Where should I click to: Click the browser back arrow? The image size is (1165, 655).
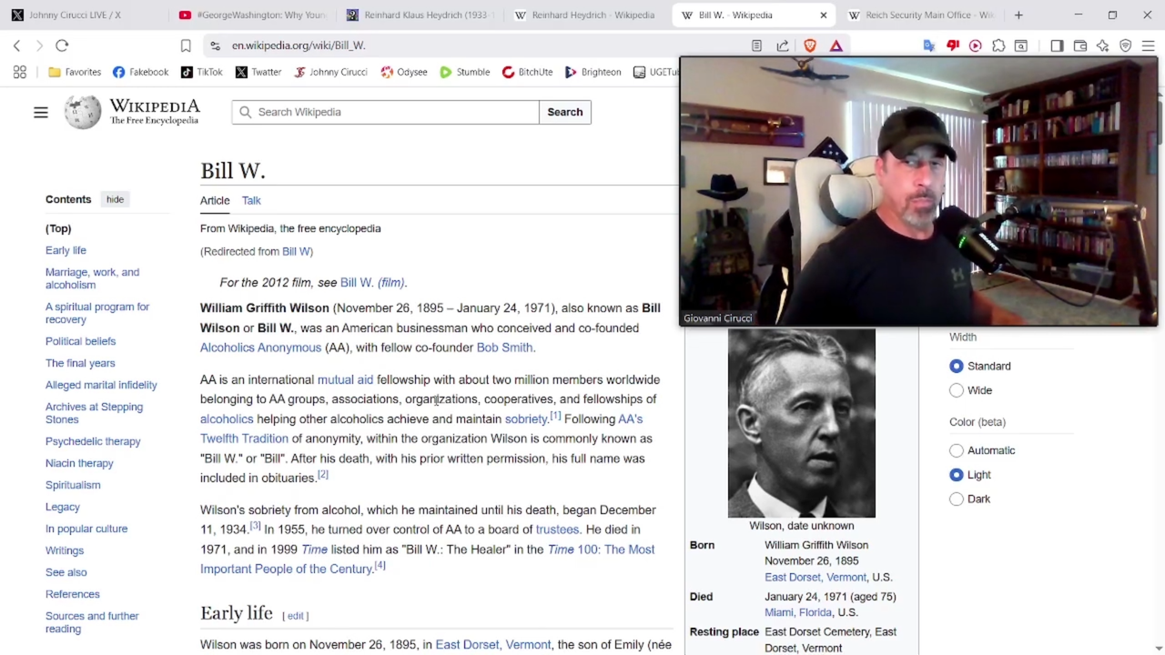click(x=16, y=45)
